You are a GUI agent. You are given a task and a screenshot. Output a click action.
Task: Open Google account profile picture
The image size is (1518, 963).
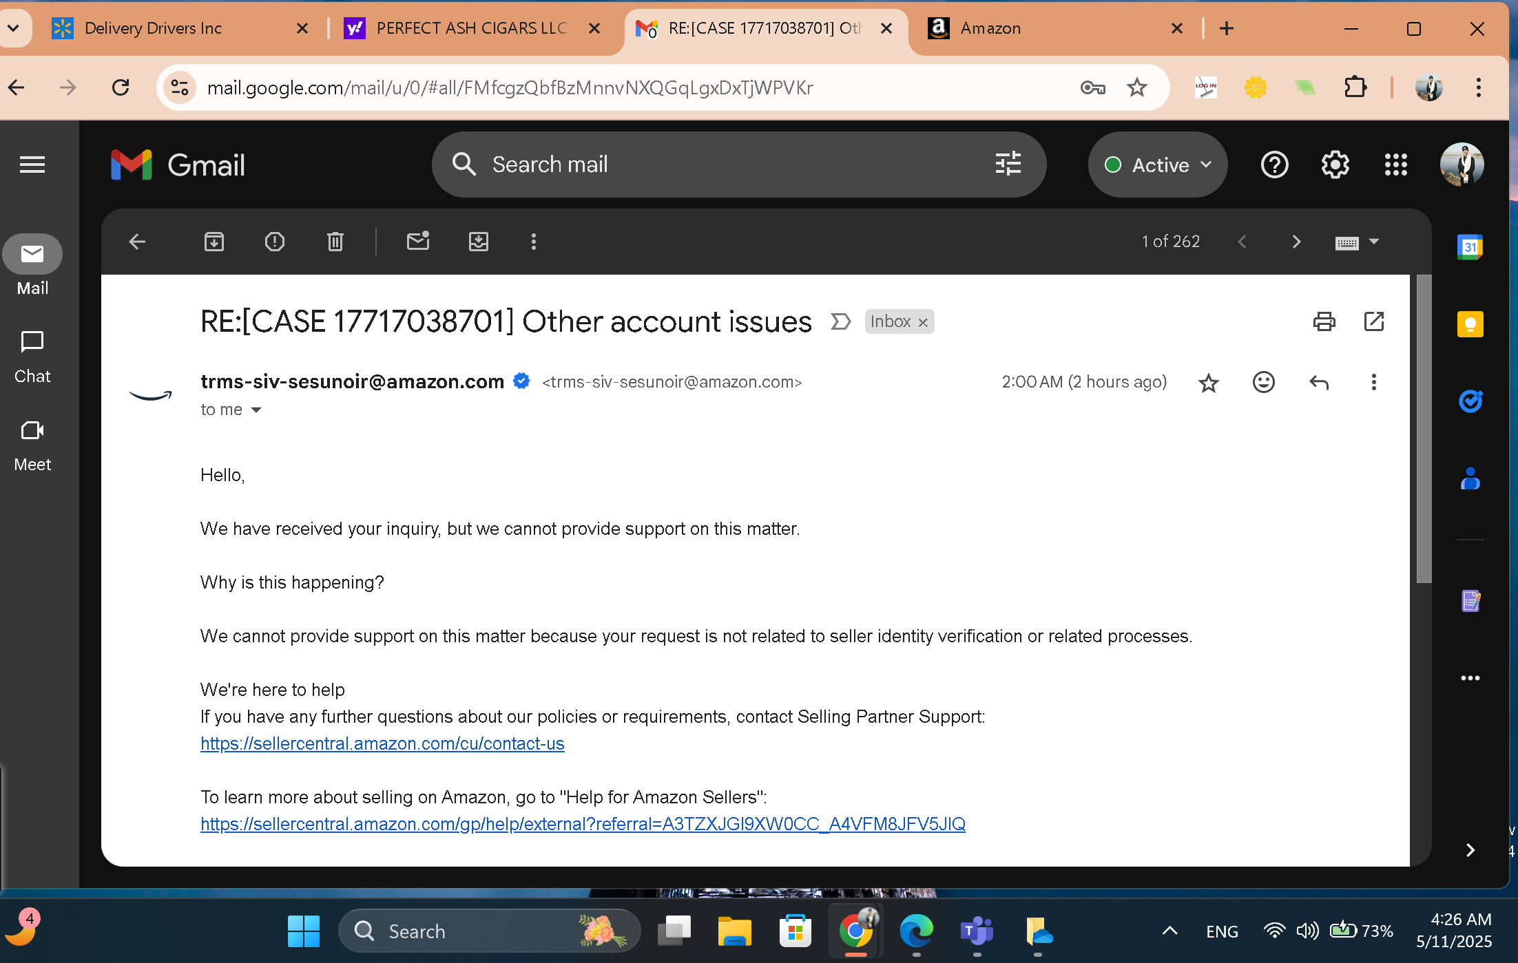[1462, 165]
